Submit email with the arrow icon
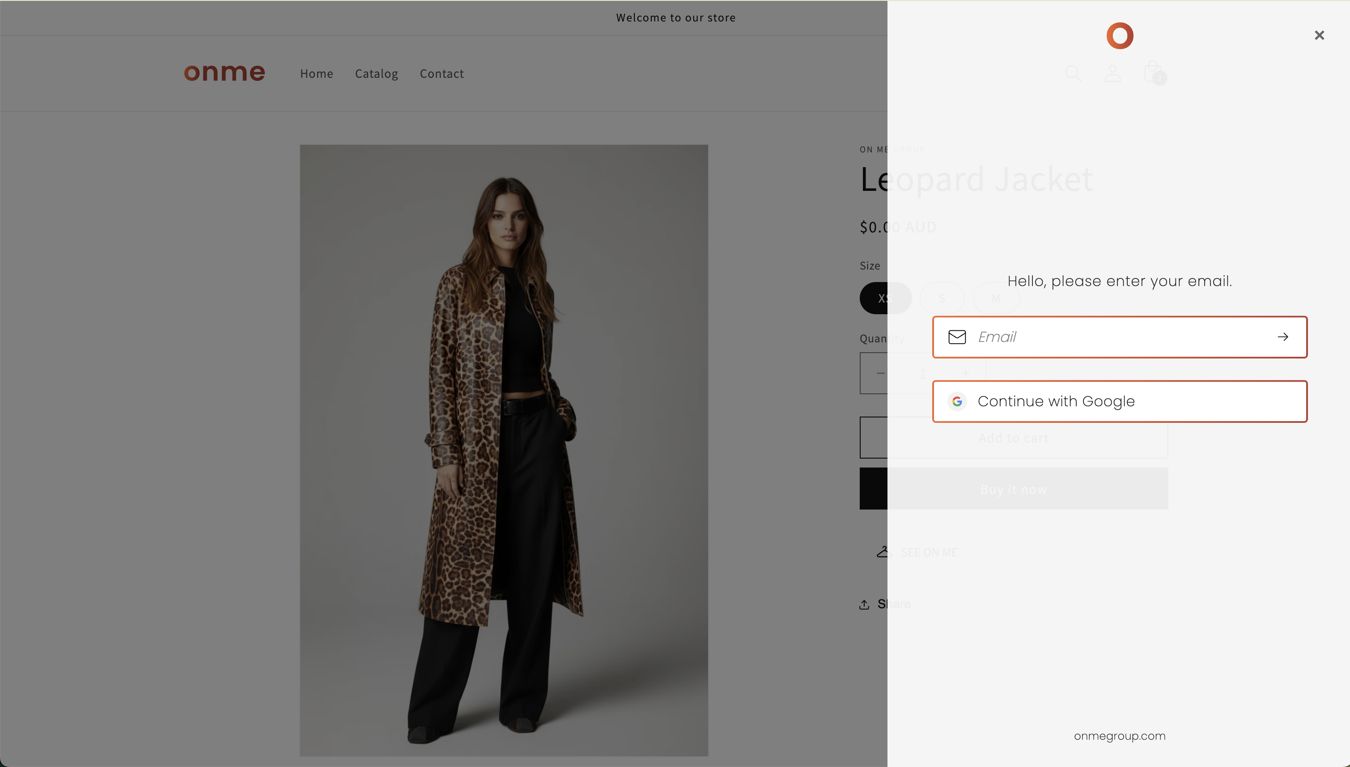The image size is (1350, 767). [1282, 337]
